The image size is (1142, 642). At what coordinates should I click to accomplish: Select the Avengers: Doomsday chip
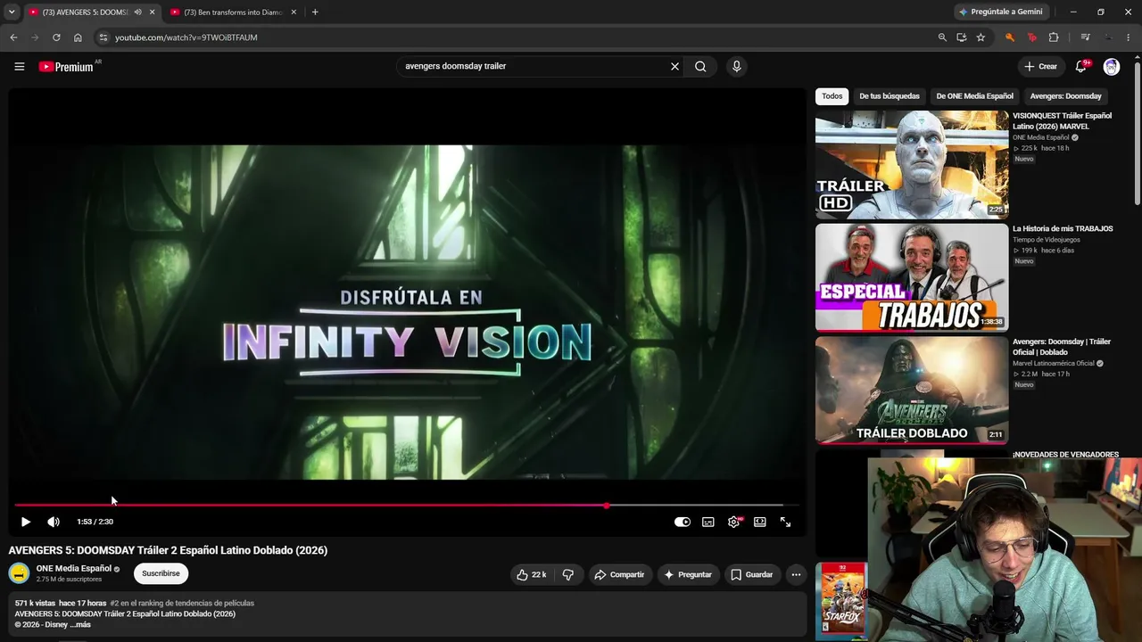coord(1065,95)
